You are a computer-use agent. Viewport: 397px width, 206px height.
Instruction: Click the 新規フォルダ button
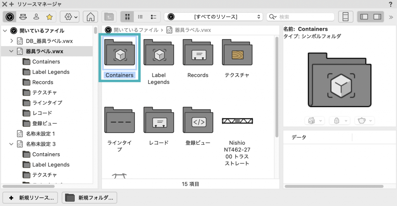point(90,197)
